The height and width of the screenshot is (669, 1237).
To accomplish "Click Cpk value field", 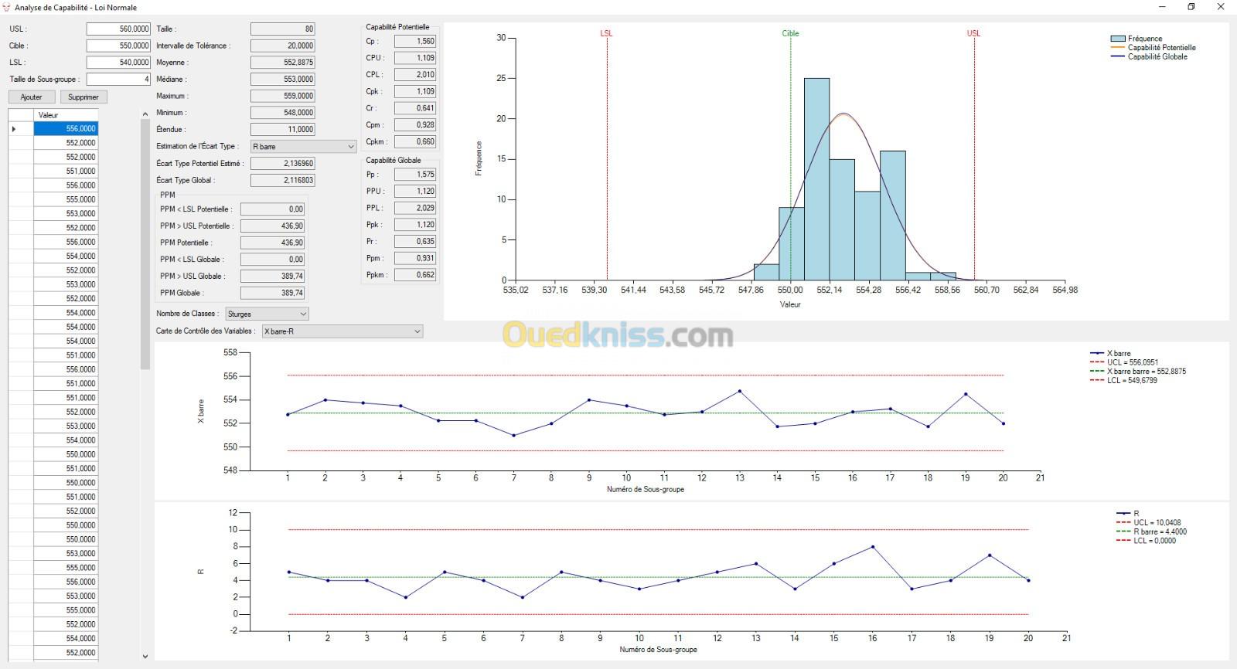I will coord(415,91).
